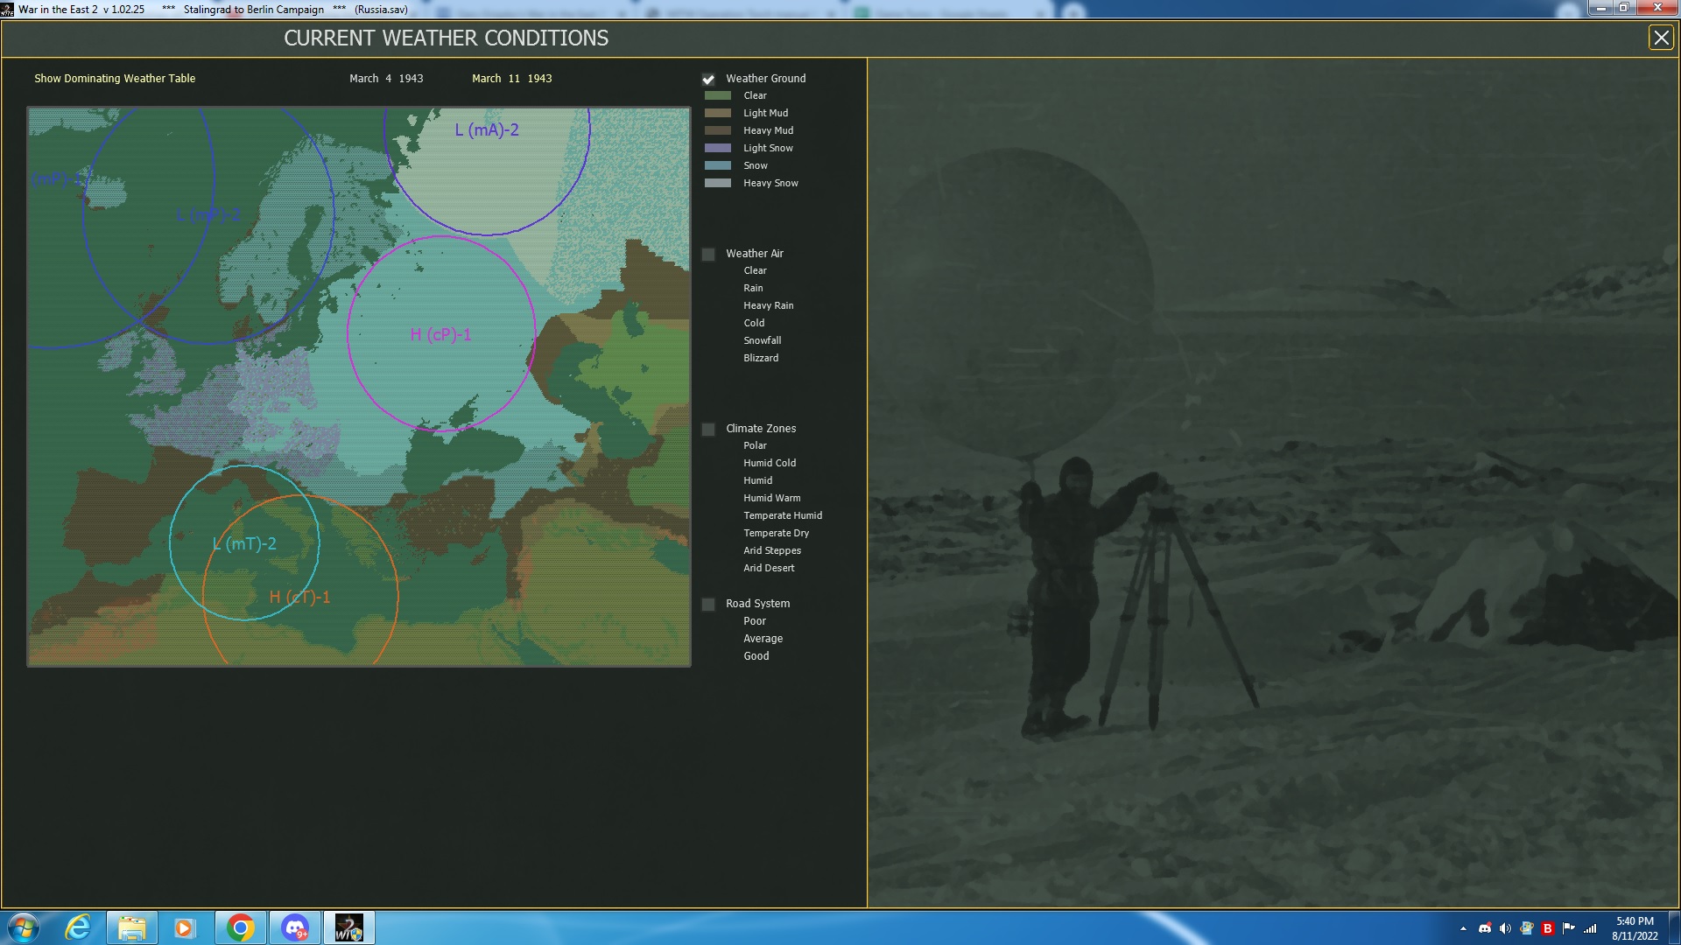1681x945 pixels.
Task: Open the volume speaker tray icon
Action: [1505, 928]
